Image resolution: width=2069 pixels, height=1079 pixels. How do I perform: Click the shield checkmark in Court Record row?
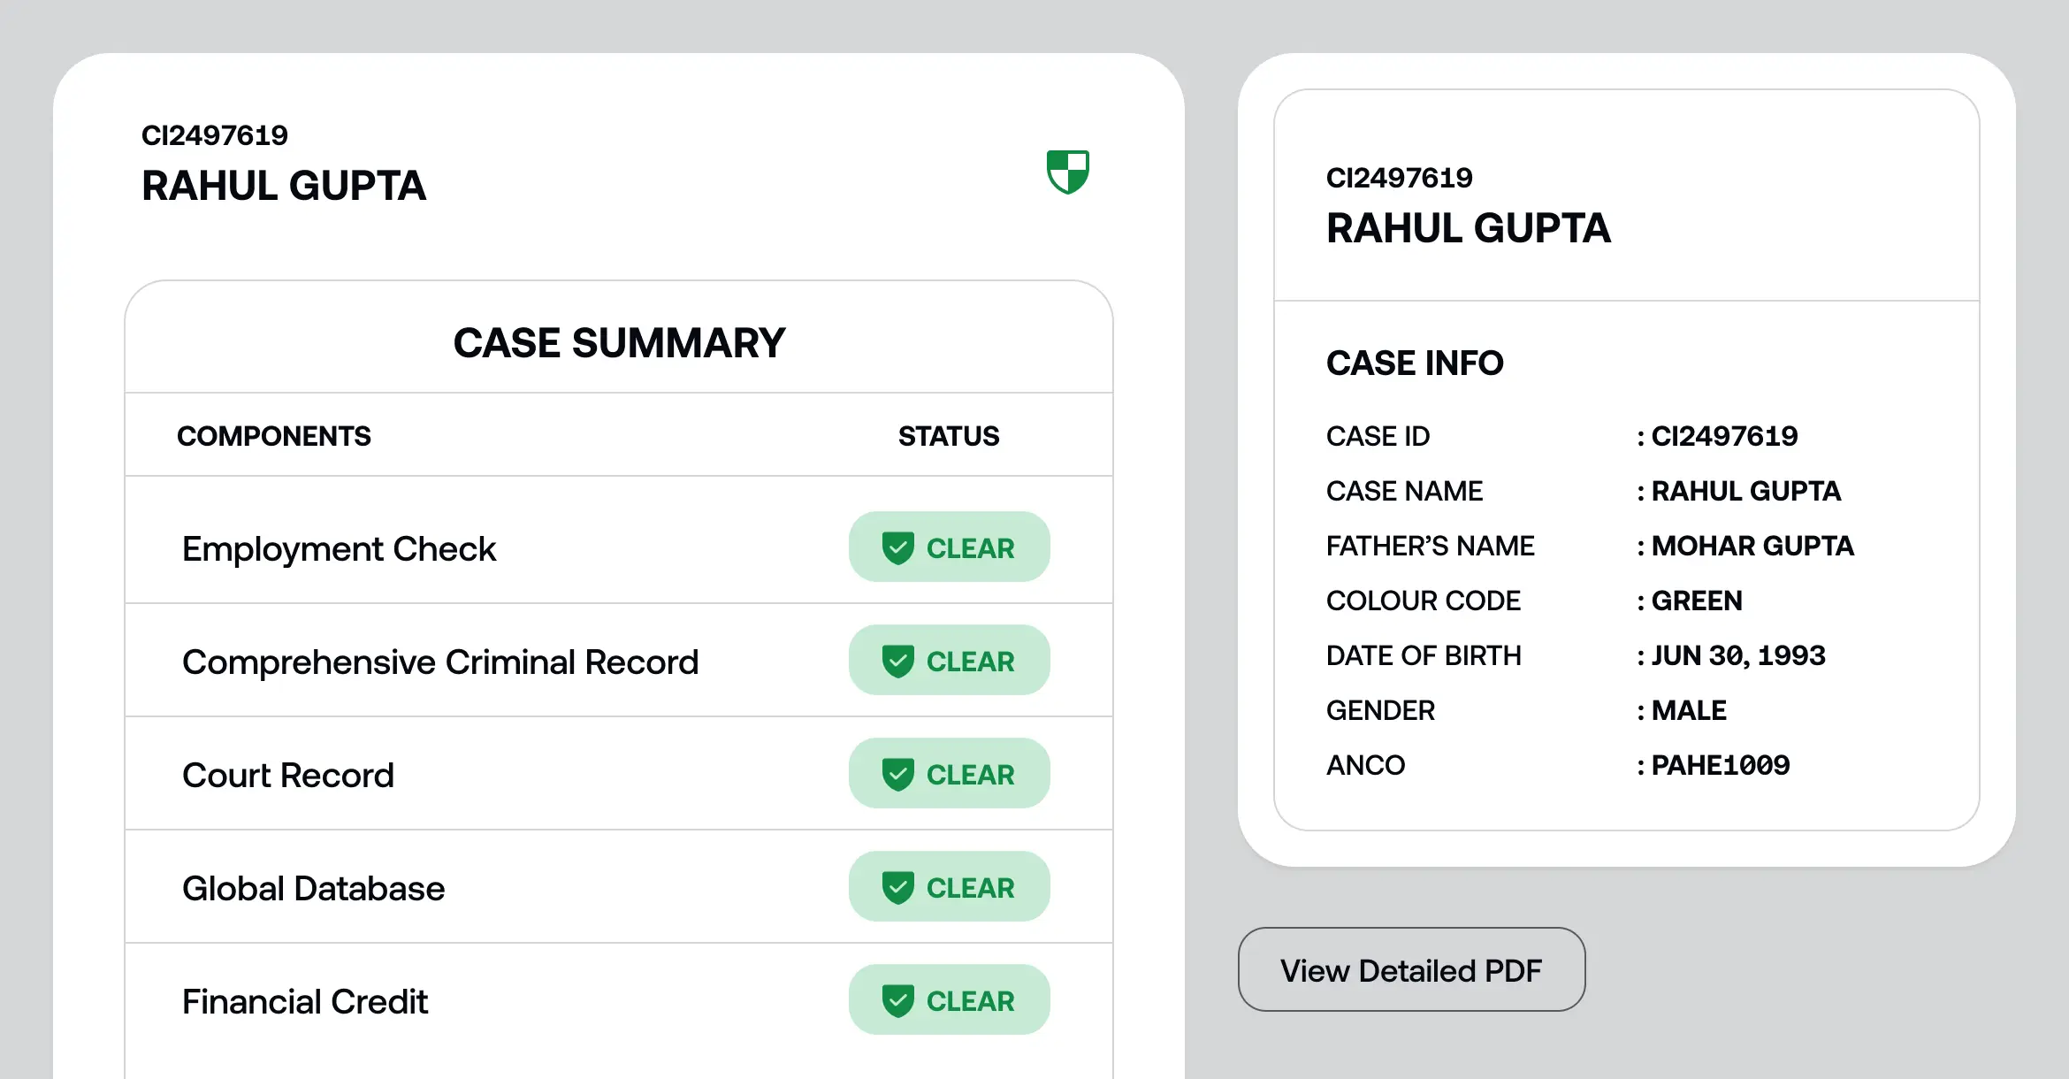pos(897,775)
